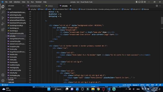
Task: Change line endings via CRLF
Action: pos(148,85)
